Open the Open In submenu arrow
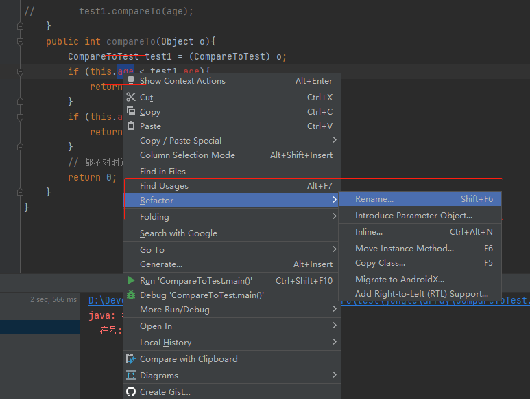530x399 pixels. tap(335, 326)
